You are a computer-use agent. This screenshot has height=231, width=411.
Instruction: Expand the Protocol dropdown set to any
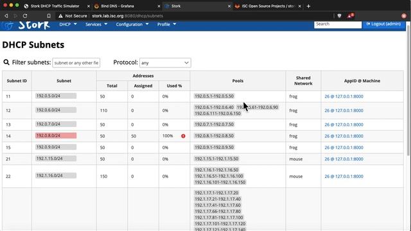165,63
